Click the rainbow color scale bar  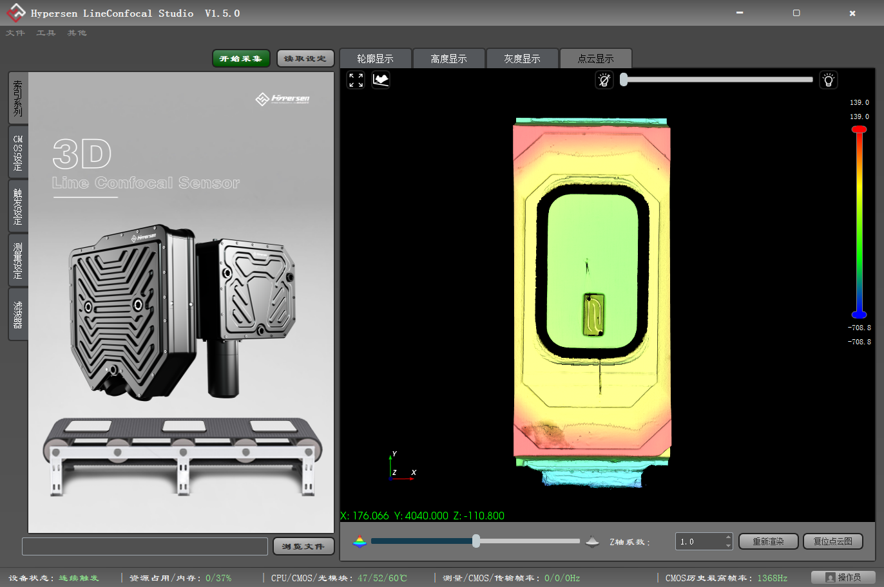pyautogui.click(x=859, y=222)
